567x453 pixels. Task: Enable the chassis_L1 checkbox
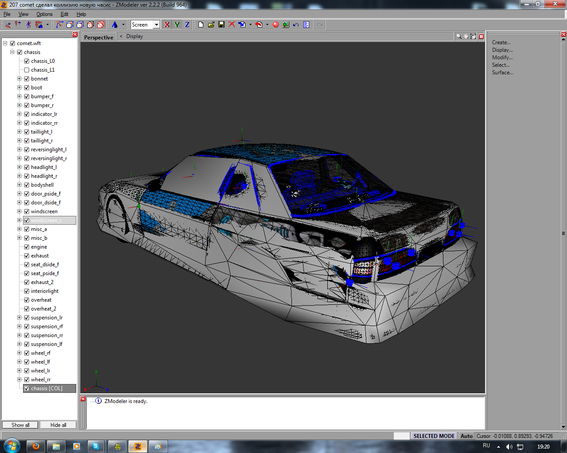(x=27, y=70)
